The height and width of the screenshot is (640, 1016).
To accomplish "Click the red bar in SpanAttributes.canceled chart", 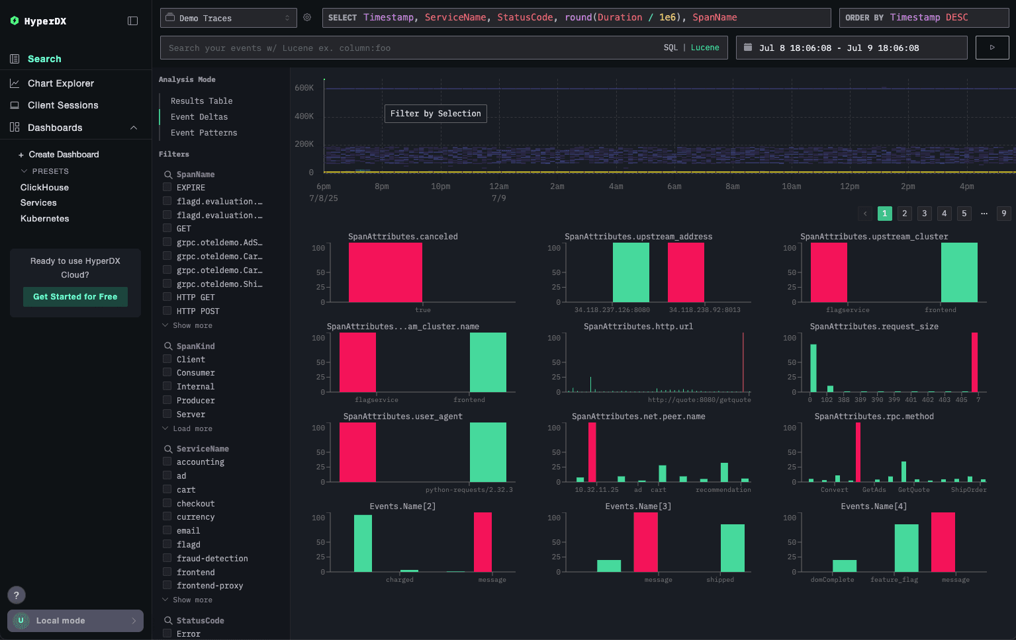I will coord(385,272).
